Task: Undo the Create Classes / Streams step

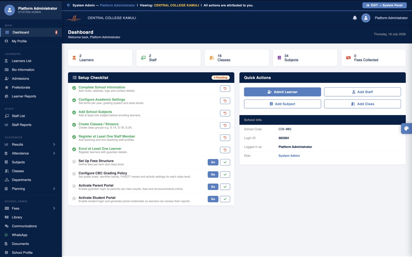Action: click(x=225, y=125)
